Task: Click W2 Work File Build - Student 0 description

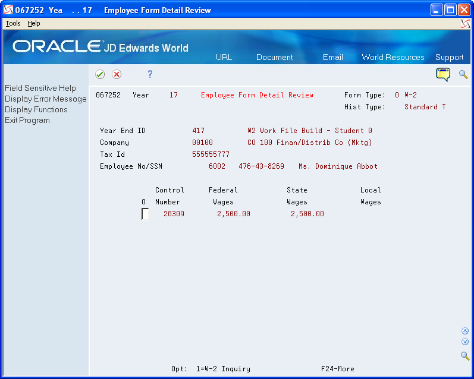Action: pos(309,131)
